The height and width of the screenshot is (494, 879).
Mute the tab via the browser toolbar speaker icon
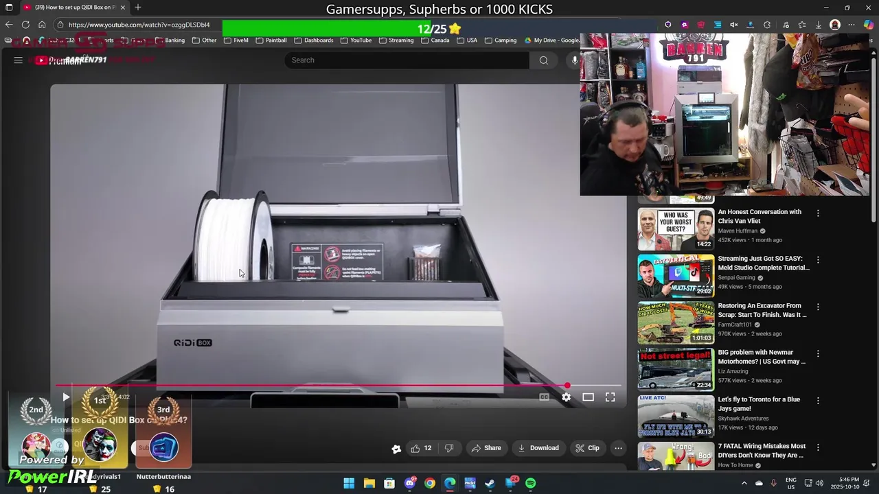733,25
